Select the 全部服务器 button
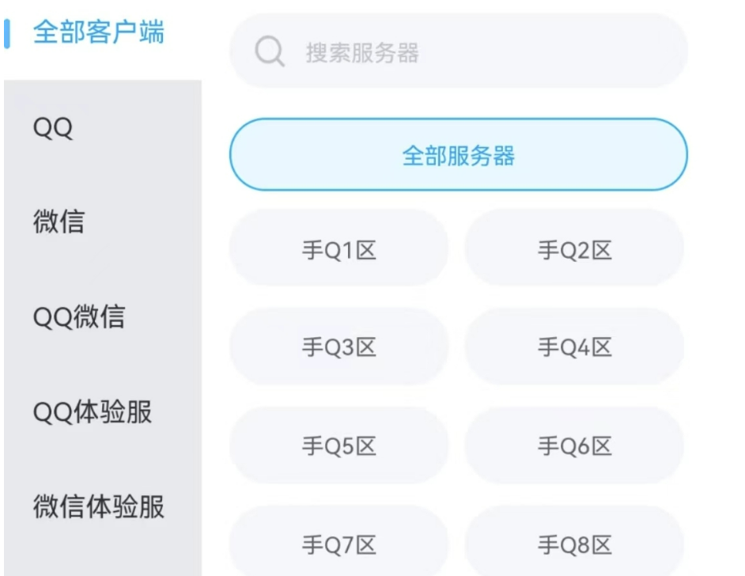Viewport: 745px width, 576px height. (x=458, y=155)
